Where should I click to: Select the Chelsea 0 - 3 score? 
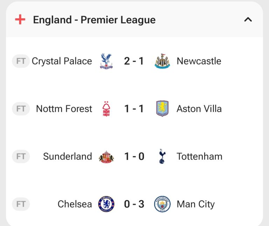134,204
